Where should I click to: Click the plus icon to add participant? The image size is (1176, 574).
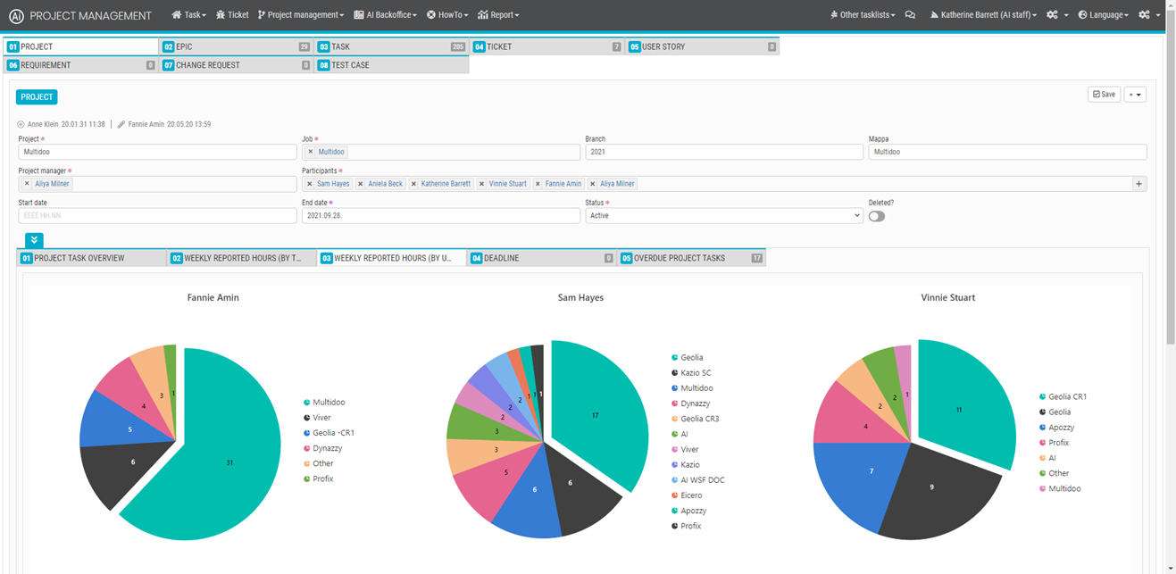pos(1138,184)
